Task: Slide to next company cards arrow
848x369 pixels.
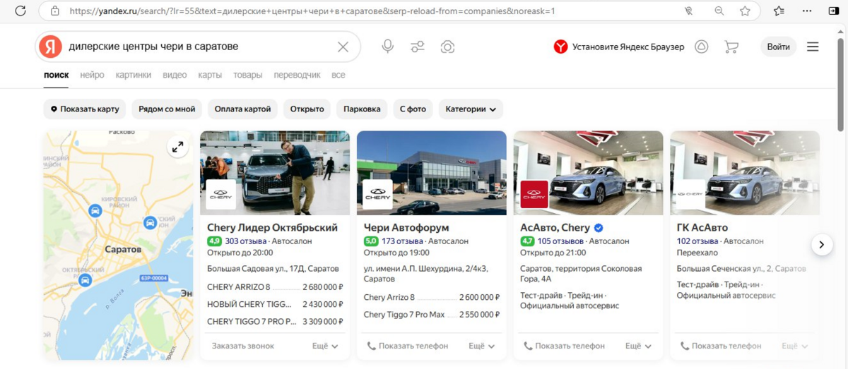Action: (x=821, y=245)
